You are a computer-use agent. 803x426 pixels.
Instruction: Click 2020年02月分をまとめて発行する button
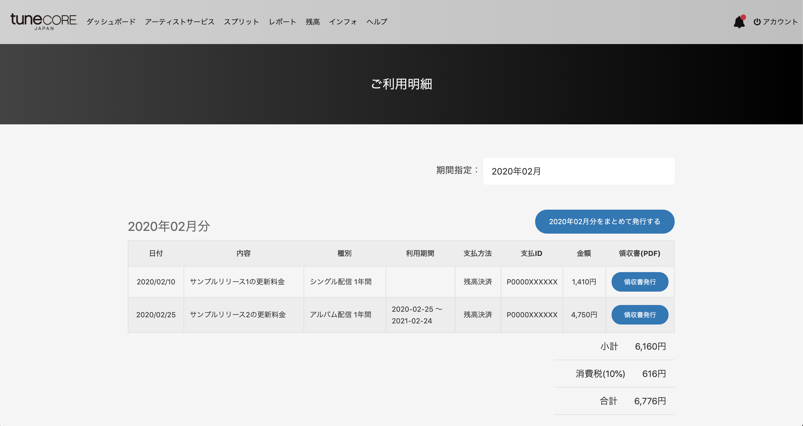(x=604, y=221)
